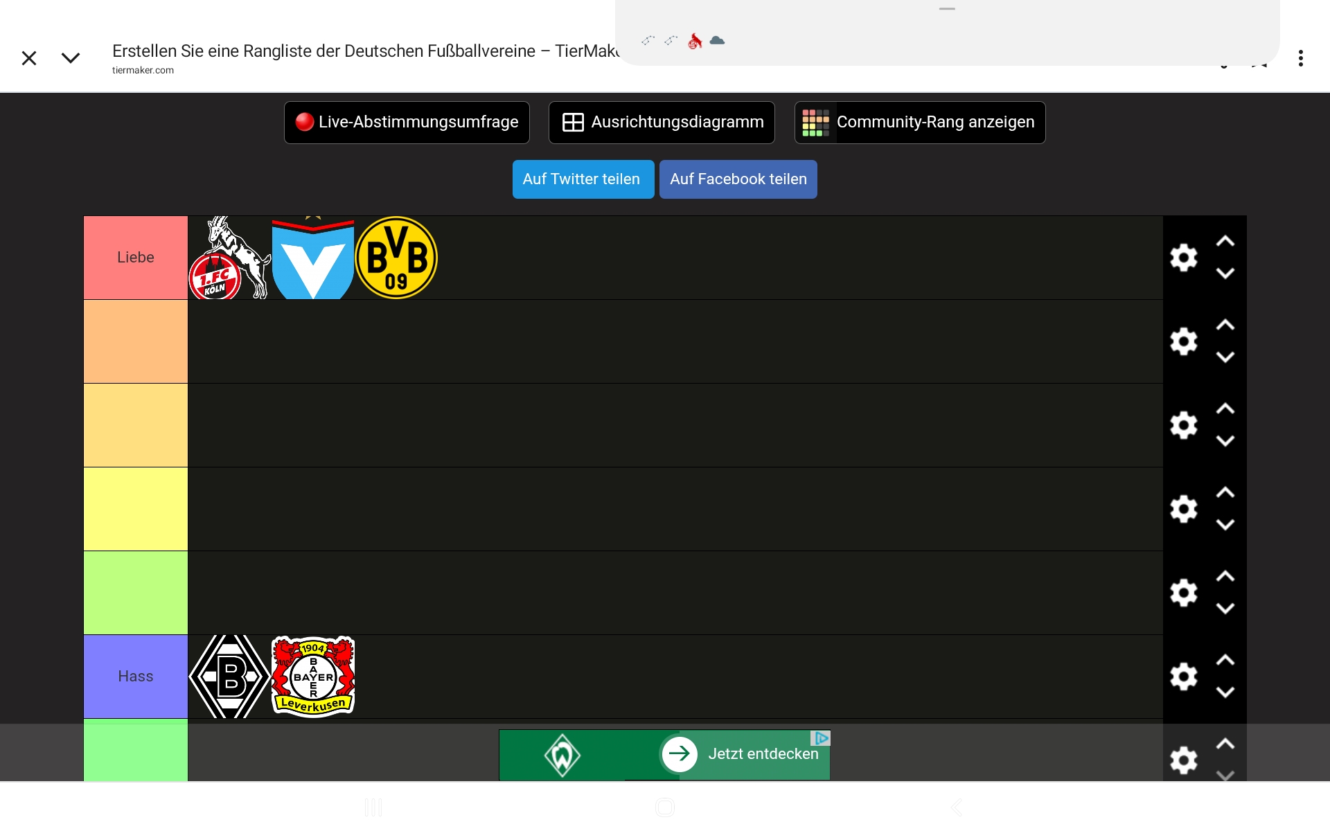The height and width of the screenshot is (831, 1330).
Task: Click the page title Erstellen Sie eine Rangliste
Action: point(366,51)
